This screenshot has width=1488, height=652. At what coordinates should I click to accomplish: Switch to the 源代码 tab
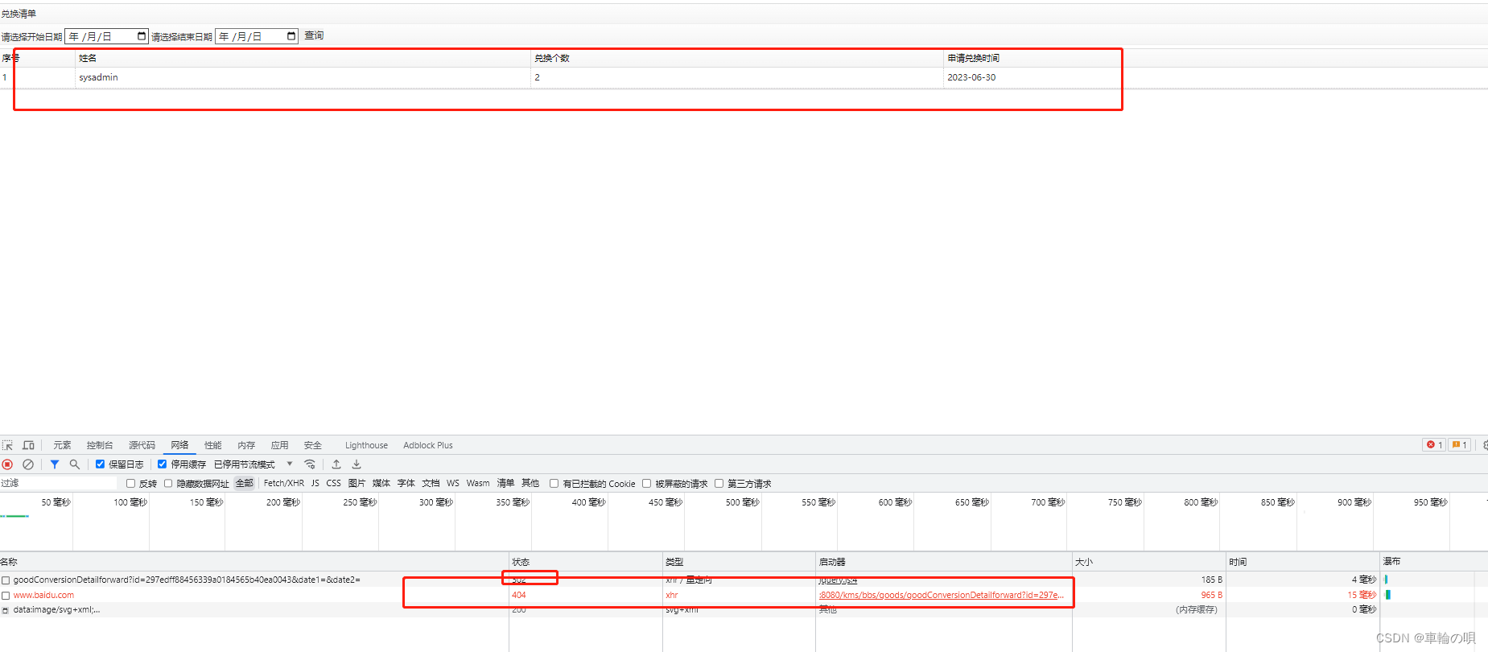(142, 445)
